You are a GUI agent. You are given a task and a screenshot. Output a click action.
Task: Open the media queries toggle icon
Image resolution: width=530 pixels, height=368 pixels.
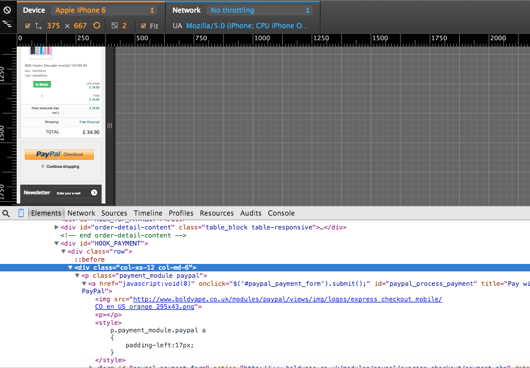point(7,24)
